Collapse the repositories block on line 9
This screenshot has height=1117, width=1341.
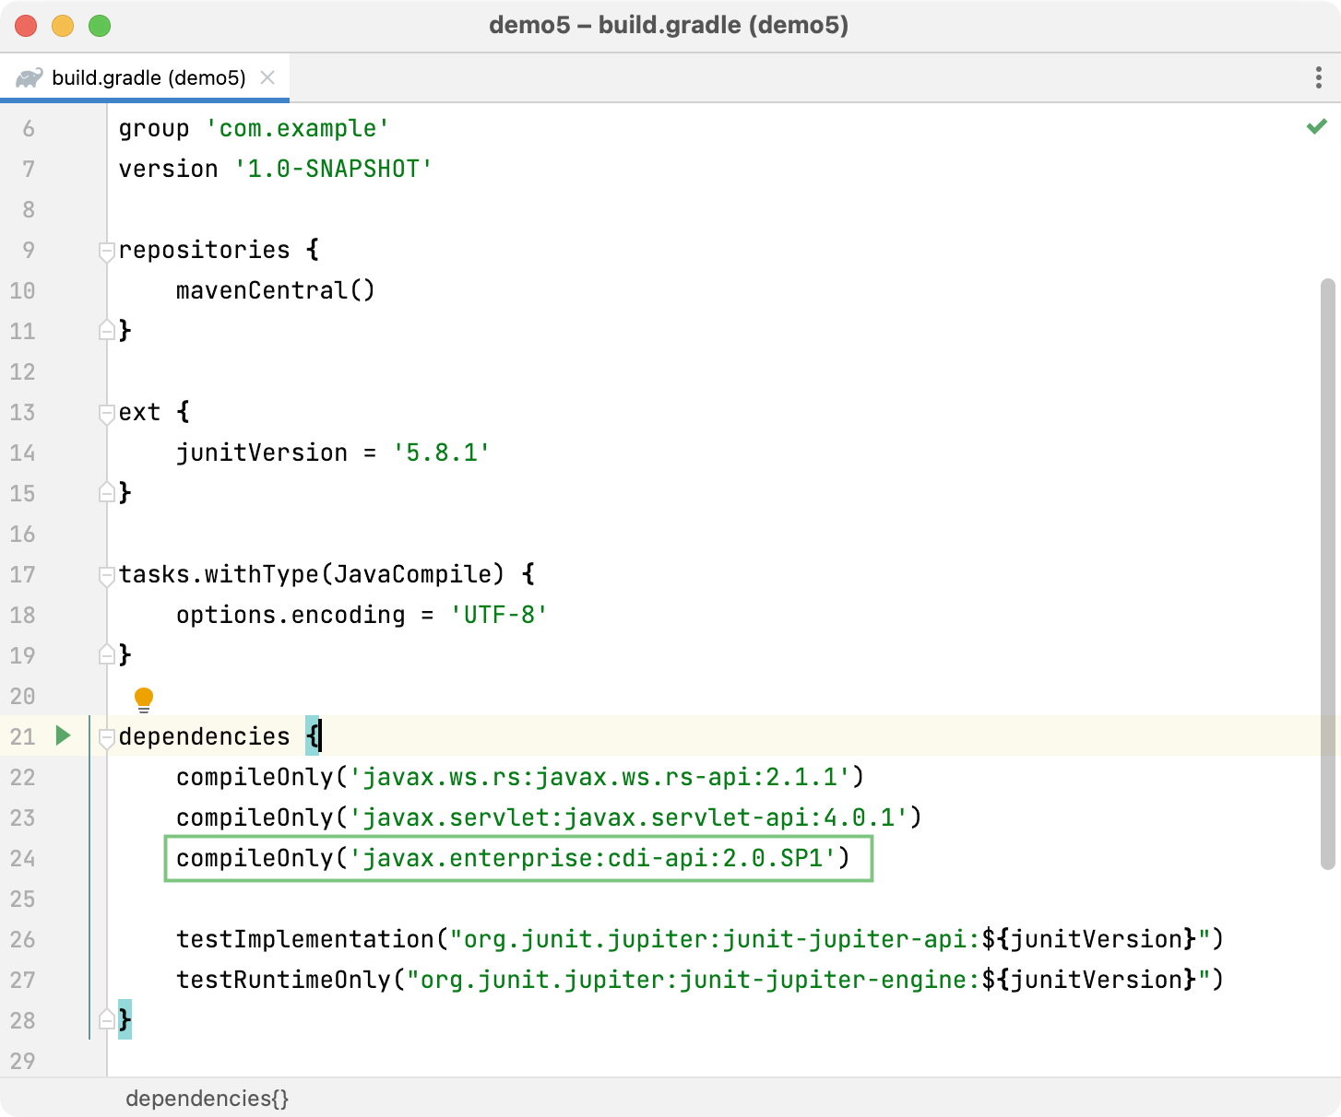tap(105, 249)
